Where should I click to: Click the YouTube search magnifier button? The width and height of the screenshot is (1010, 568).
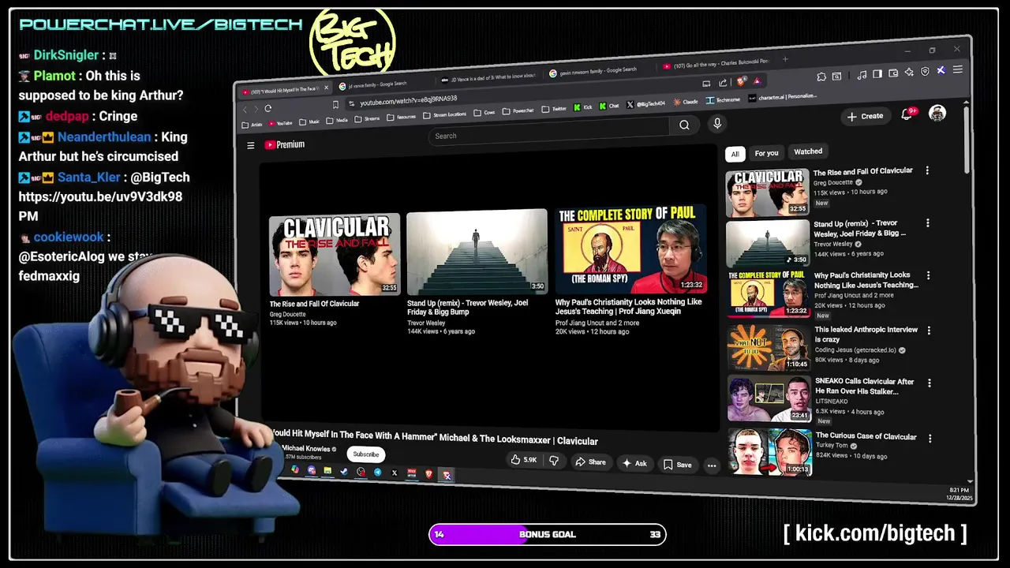pos(684,125)
